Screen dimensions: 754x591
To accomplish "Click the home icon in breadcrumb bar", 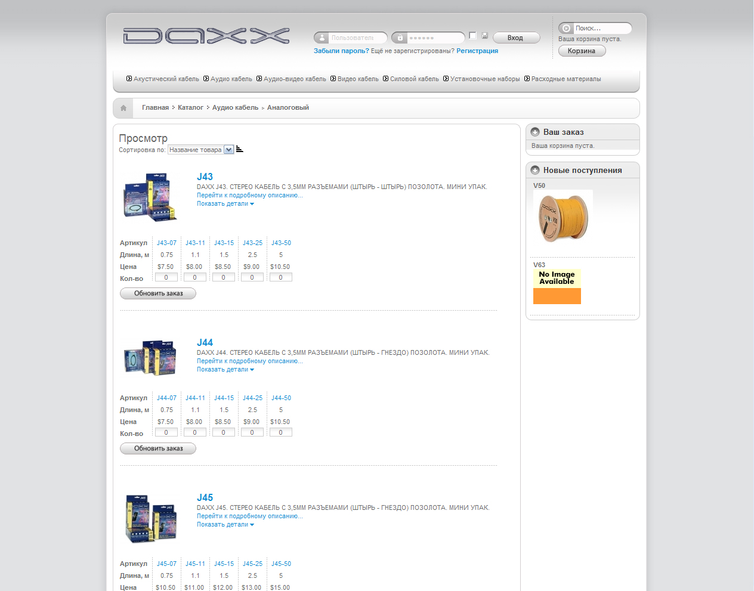I will click(123, 108).
